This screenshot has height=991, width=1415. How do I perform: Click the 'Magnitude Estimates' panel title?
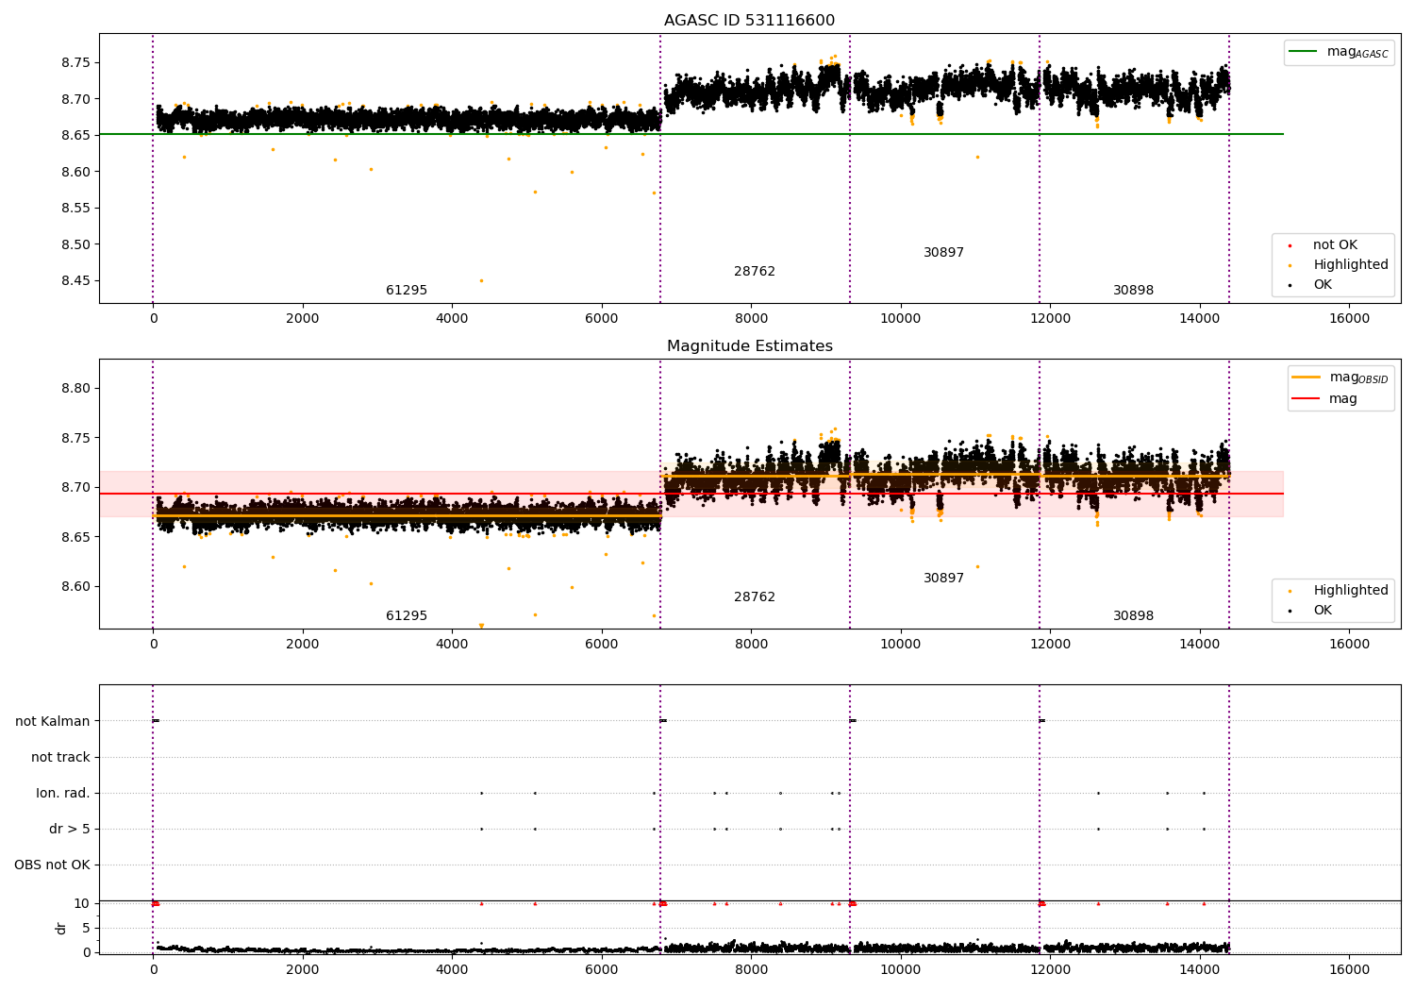[x=749, y=346]
